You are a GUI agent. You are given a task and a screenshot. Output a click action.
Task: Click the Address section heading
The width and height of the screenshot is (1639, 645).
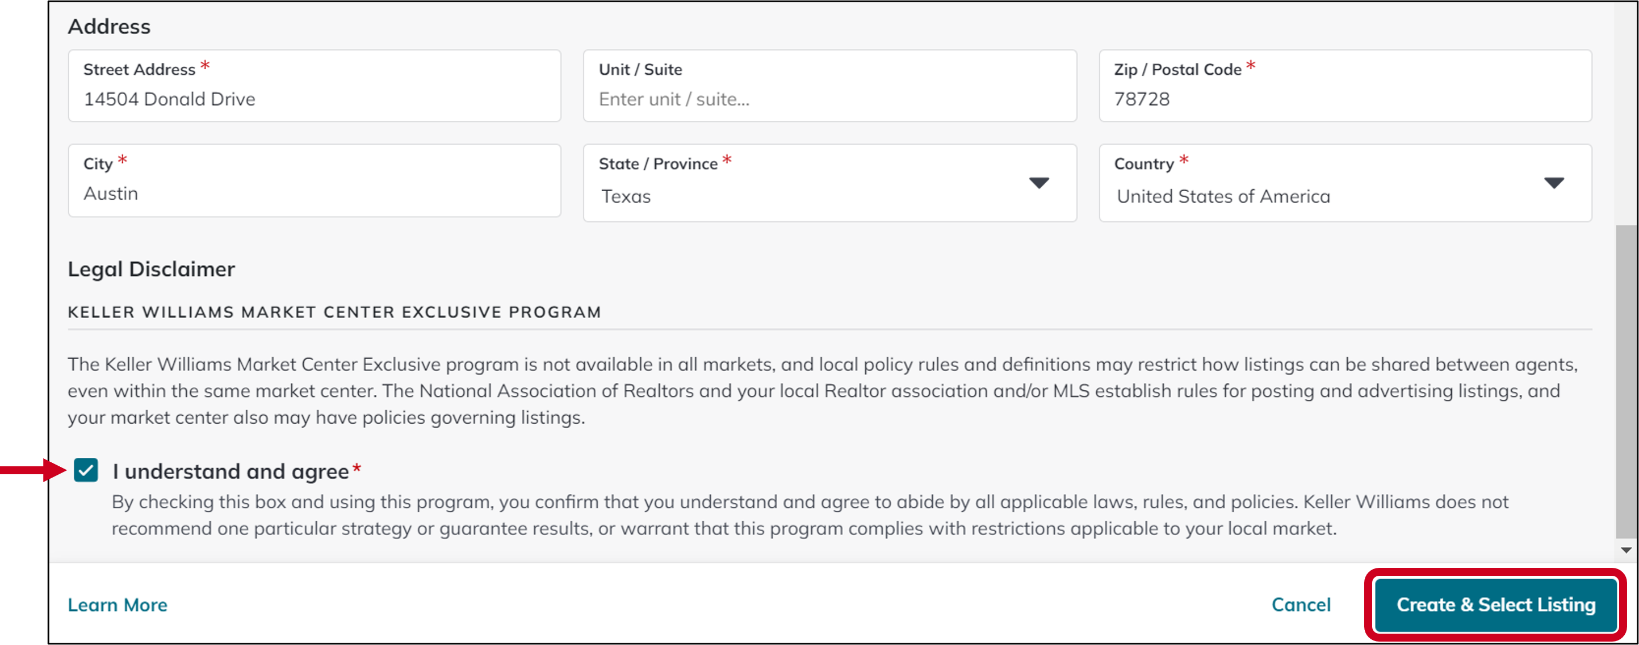tap(109, 26)
